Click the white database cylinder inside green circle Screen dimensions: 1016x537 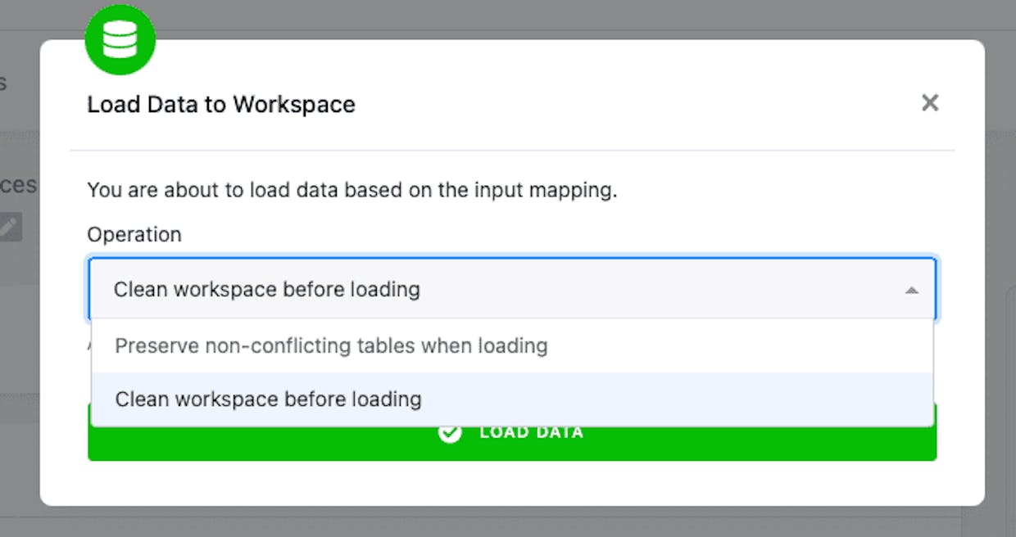click(120, 39)
